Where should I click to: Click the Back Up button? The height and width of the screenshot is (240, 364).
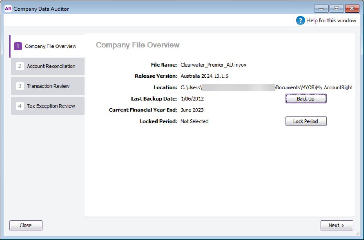tap(306, 98)
